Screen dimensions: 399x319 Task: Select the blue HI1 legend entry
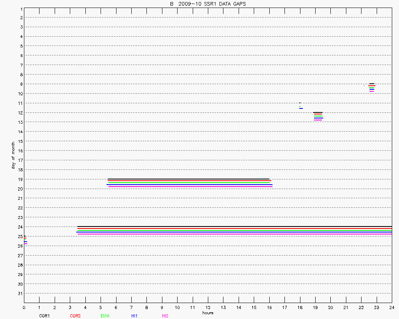tap(134, 316)
